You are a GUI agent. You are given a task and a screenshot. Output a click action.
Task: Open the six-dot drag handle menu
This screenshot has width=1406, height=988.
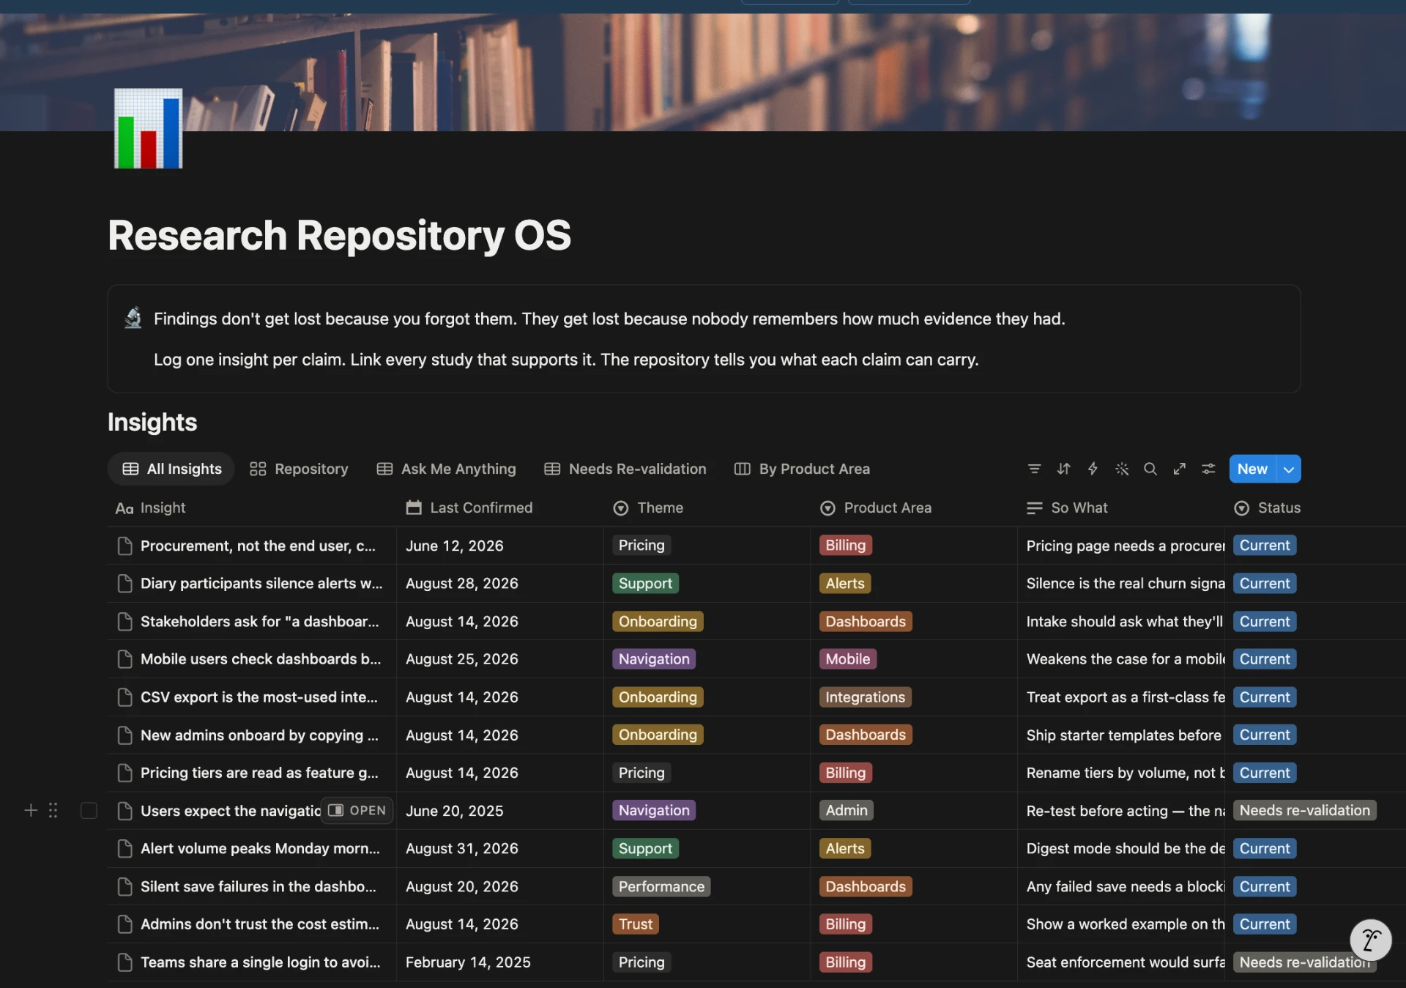(53, 810)
